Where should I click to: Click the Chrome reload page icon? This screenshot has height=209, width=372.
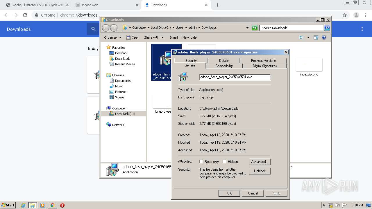(x=25, y=15)
